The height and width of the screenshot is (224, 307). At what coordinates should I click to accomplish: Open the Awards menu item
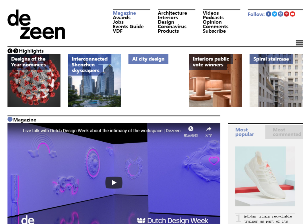click(x=122, y=18)
